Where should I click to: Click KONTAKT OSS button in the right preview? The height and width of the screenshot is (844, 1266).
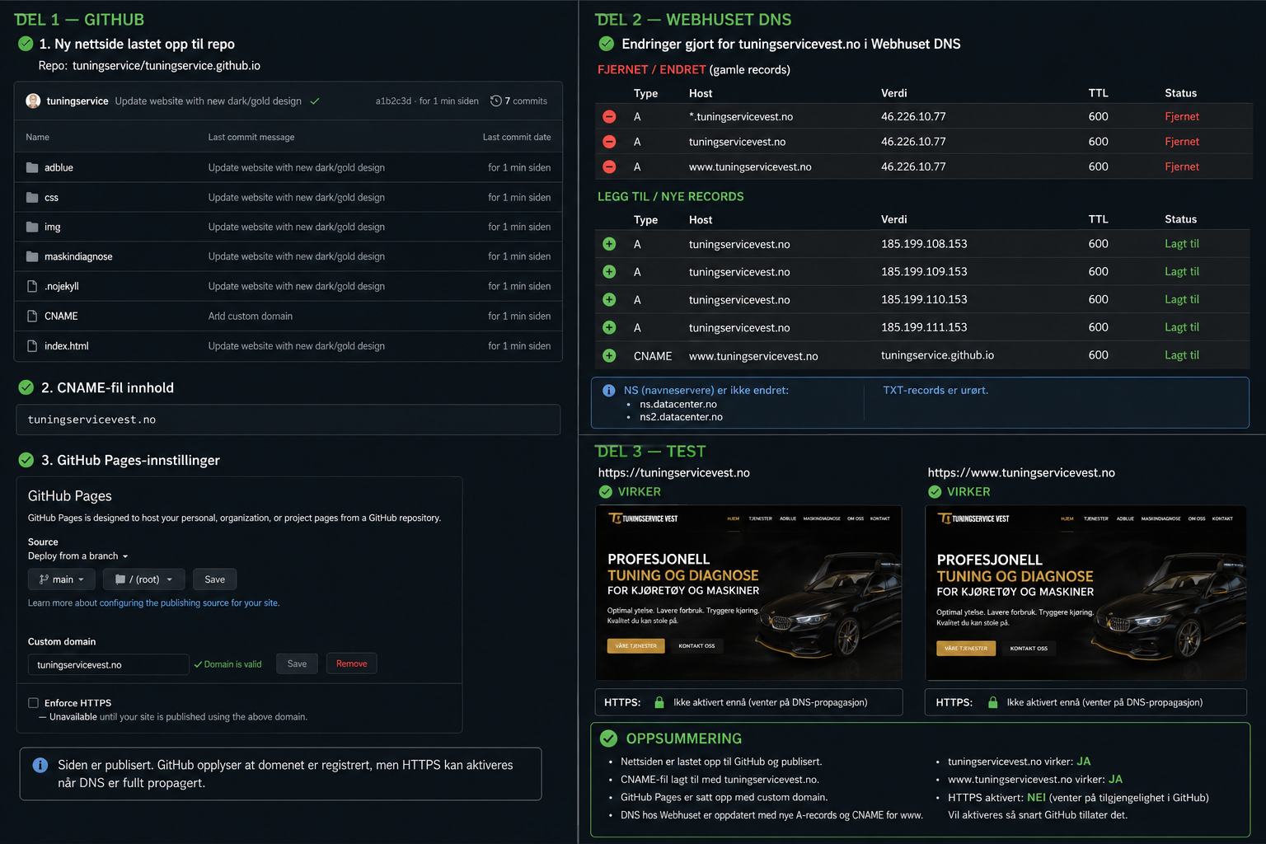tap(1029, 648)
